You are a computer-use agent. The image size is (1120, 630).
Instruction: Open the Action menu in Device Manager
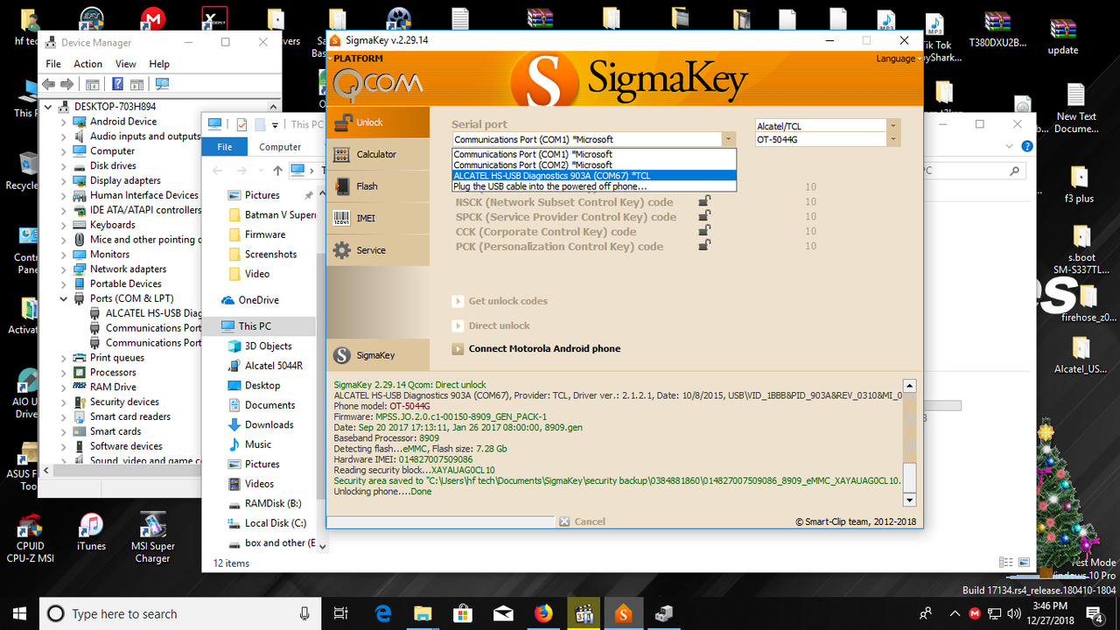click(87, 64)
